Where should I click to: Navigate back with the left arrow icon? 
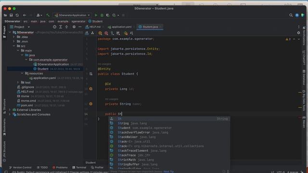pyautogui.click(x=25, y=15)
